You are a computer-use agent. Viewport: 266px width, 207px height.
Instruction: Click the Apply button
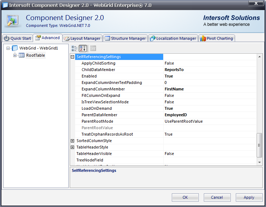[x=249, y=197]
